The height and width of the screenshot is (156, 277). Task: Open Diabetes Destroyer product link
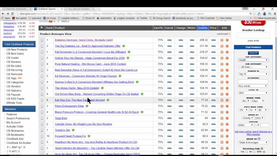(84, 40)
